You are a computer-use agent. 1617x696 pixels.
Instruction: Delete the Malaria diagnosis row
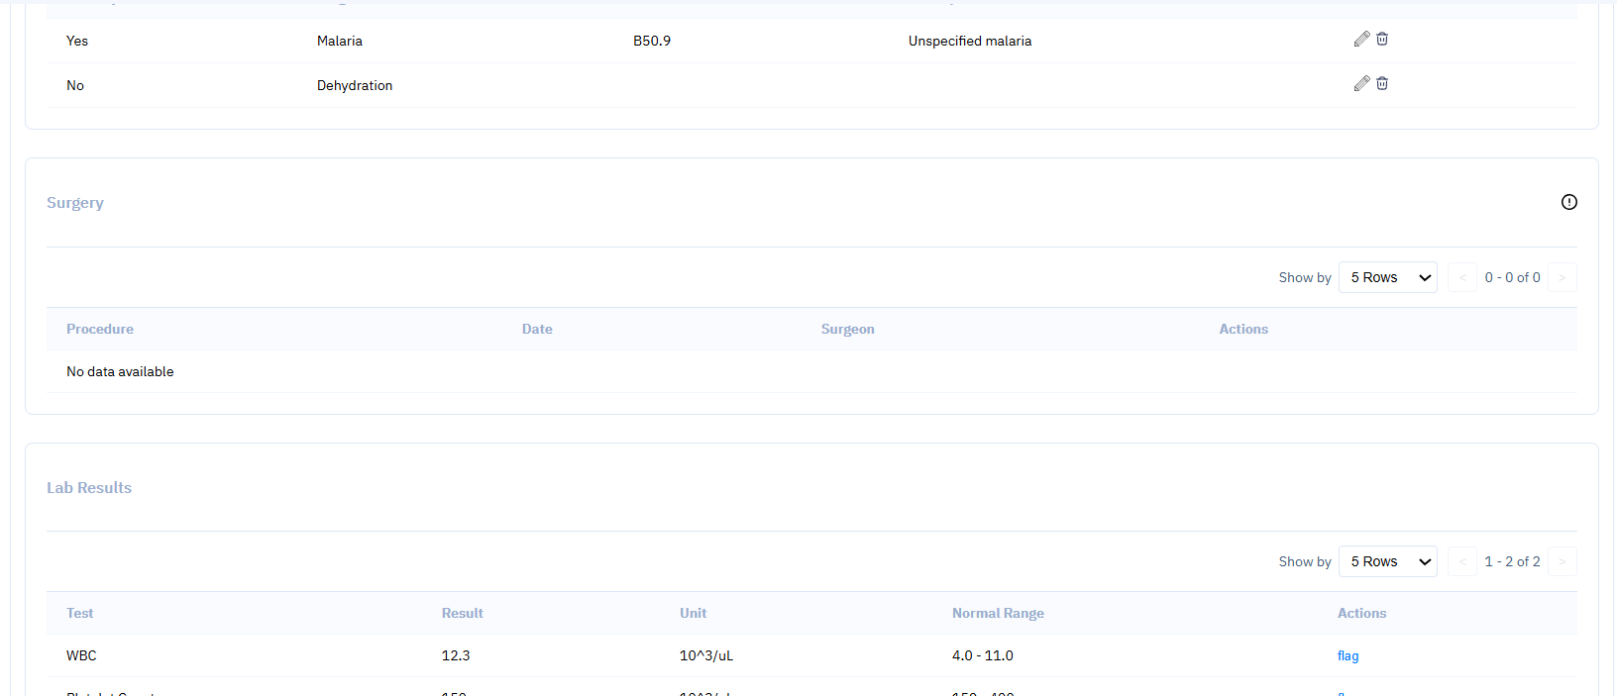tap(1382, 39)
